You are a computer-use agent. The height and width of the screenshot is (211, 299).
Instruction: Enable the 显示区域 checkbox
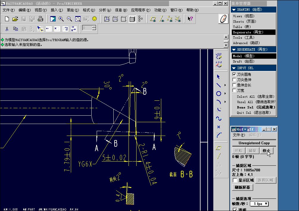tap(235, 180)
